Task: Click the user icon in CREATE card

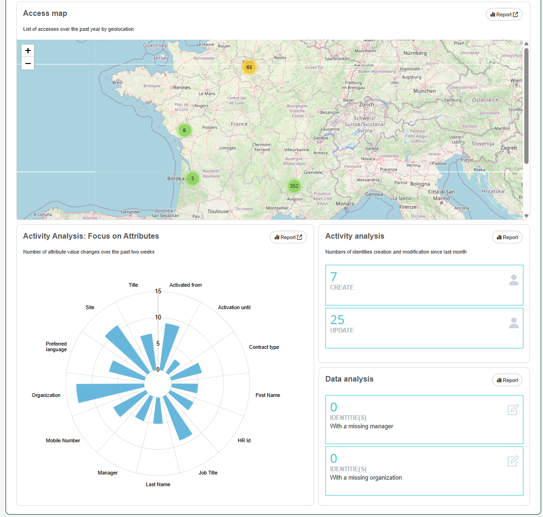Action: (514, 280)
